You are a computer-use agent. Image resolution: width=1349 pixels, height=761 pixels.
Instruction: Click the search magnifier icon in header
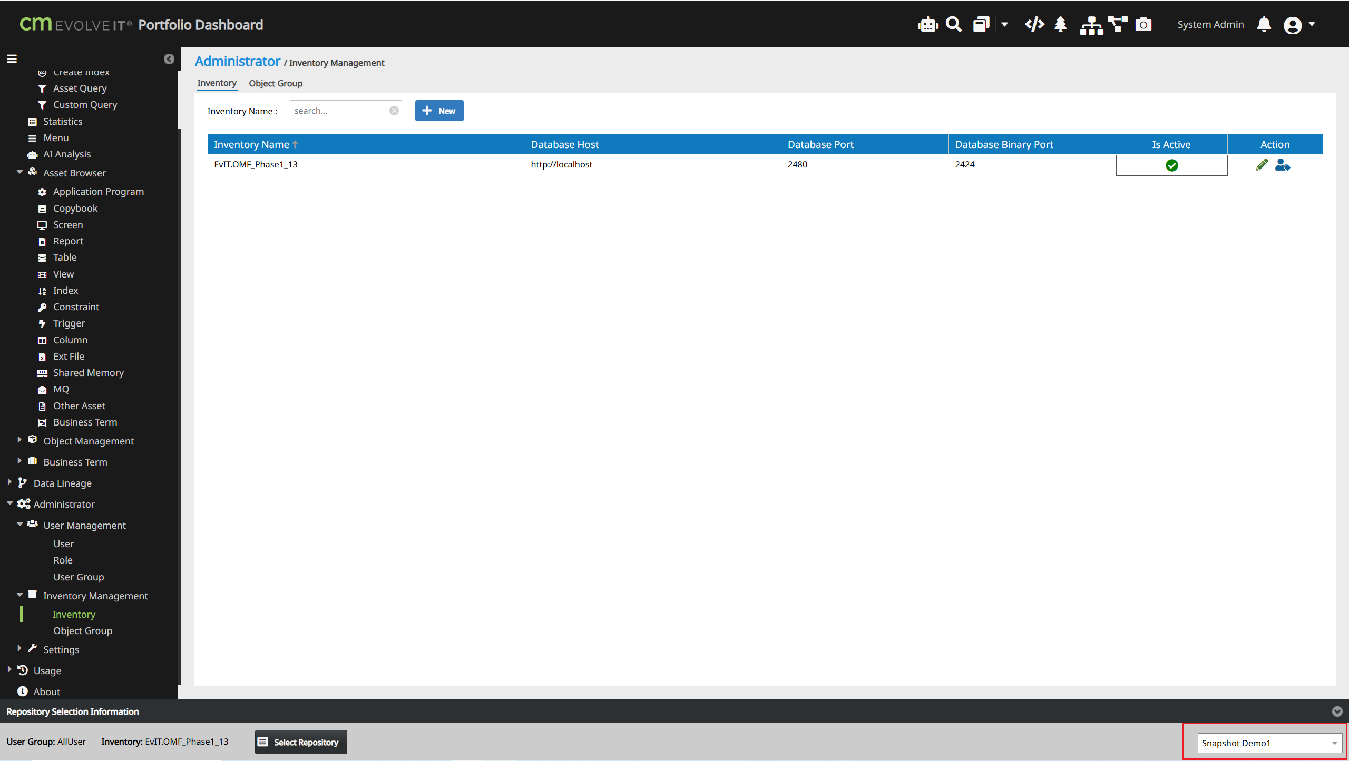[x=954, y=25]
